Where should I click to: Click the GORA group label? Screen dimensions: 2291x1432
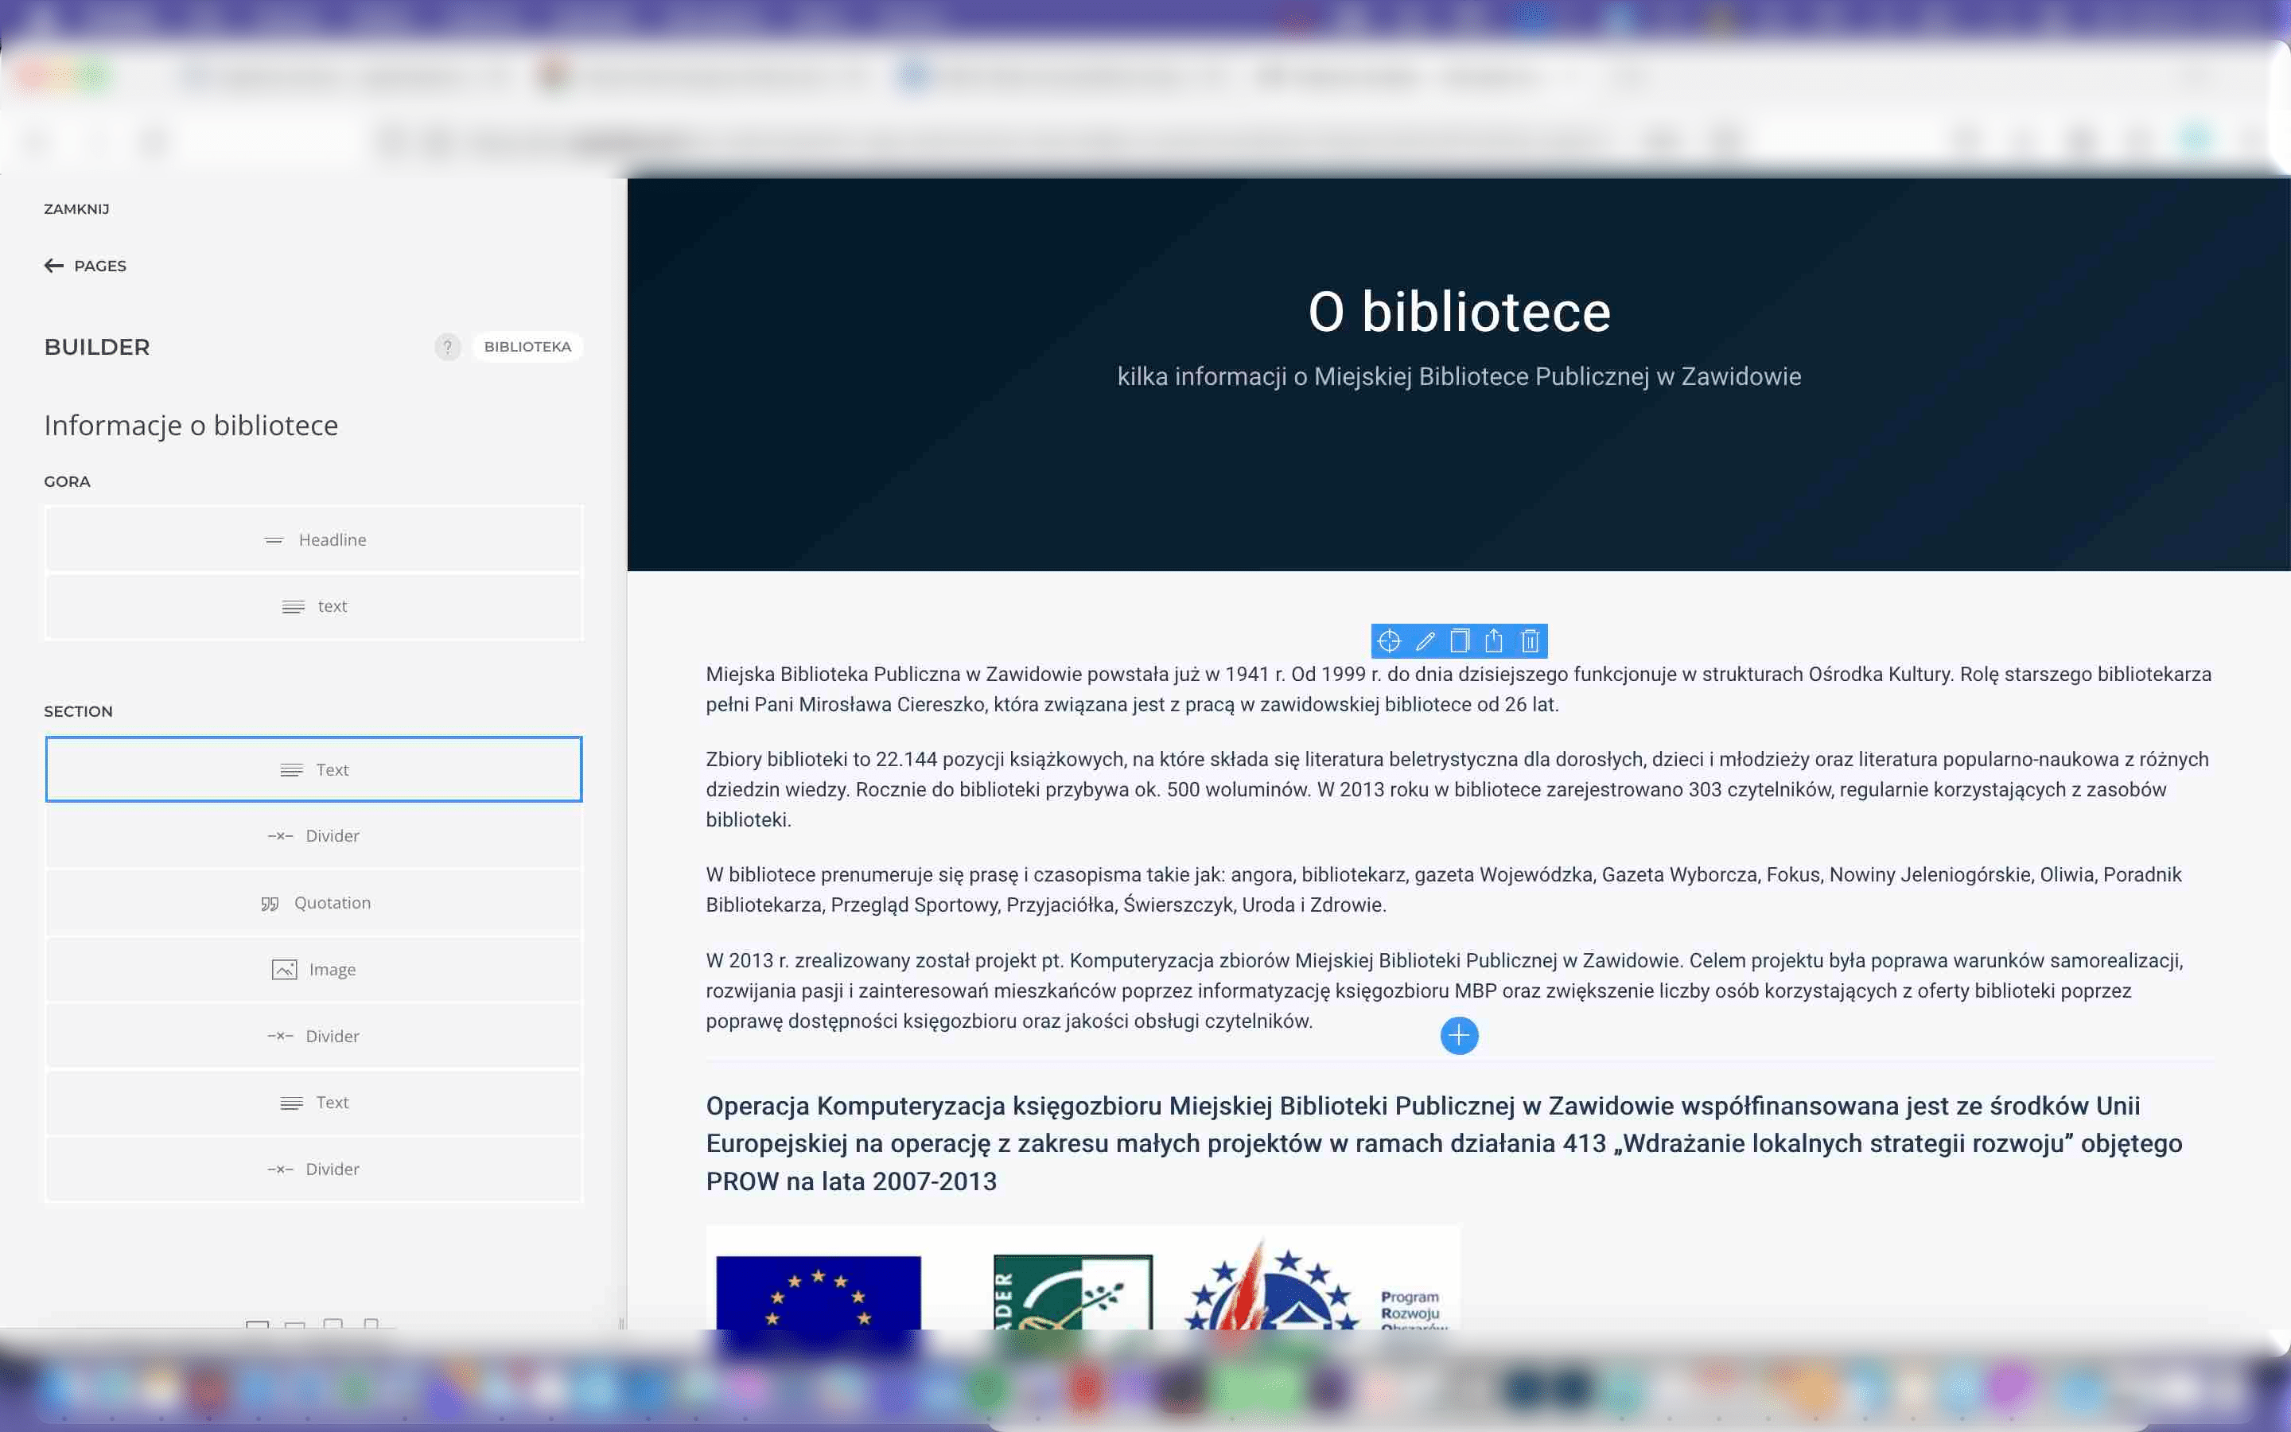pos(67,481)
